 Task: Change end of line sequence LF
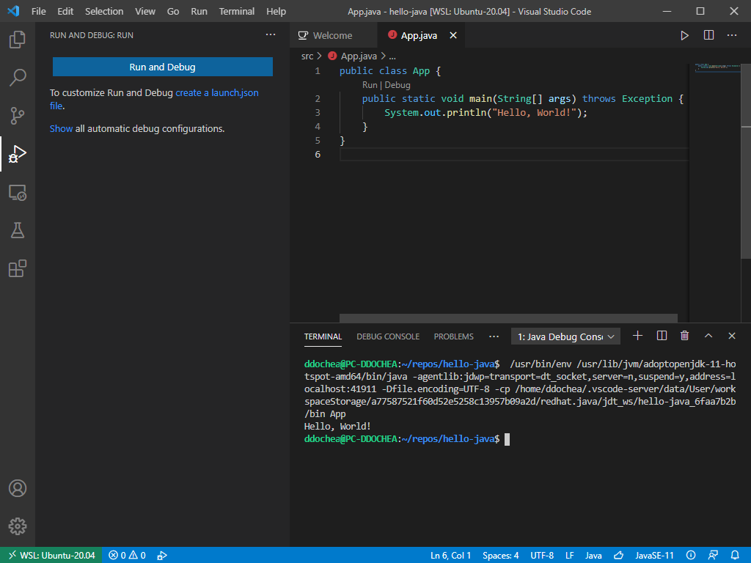click(569, 556)
